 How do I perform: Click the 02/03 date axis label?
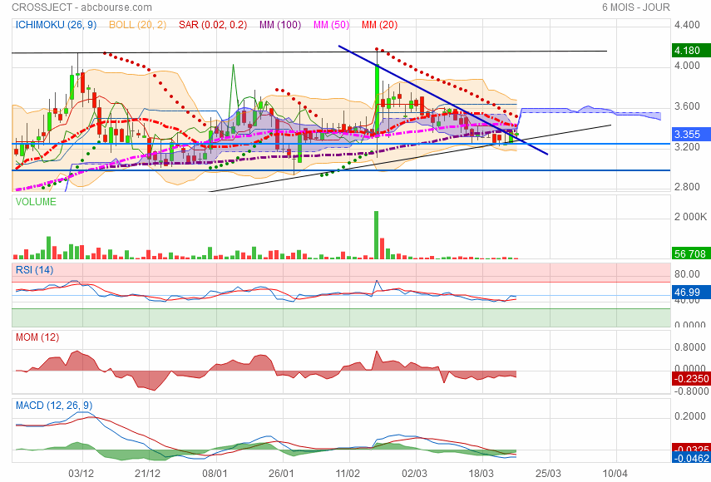414,474
